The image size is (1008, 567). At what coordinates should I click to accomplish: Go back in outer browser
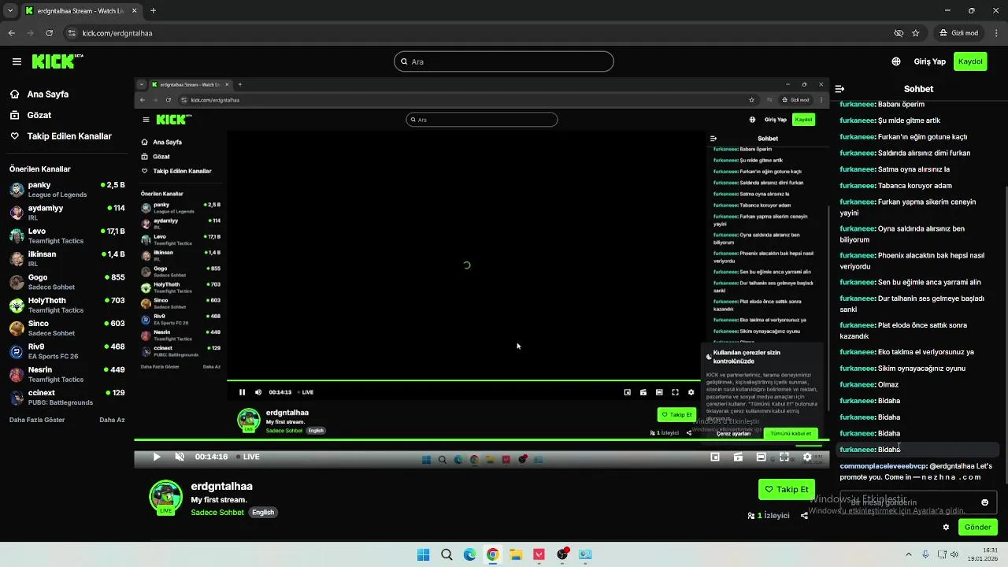point(12,33)
